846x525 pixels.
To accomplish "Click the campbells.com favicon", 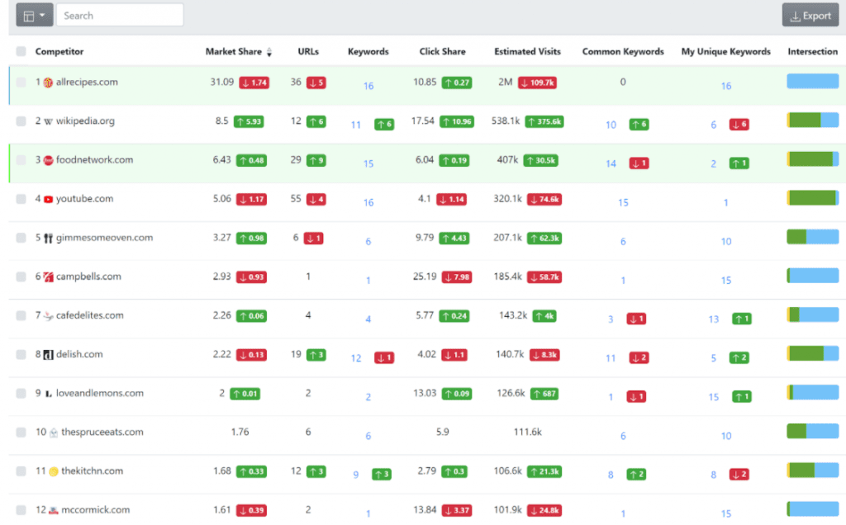I will (x=48, y=277).
